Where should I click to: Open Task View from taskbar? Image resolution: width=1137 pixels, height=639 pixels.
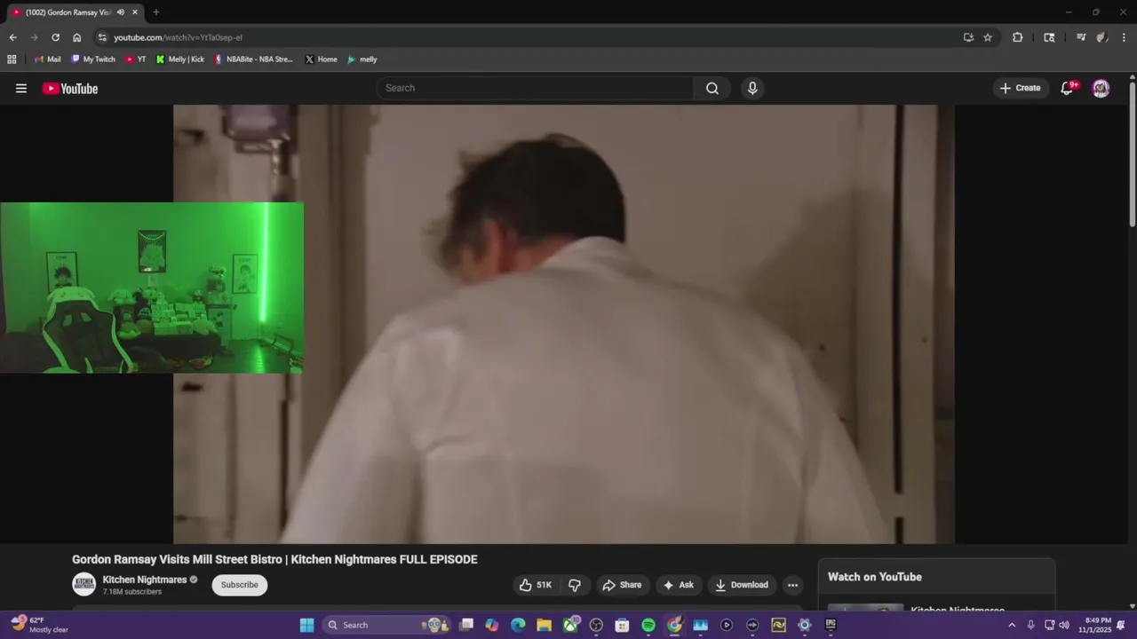tap(466, 625)
